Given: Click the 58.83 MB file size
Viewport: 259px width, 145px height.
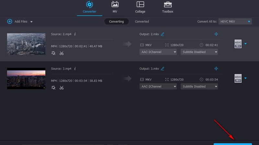Looking at the screenshot, I should [96, 81].
